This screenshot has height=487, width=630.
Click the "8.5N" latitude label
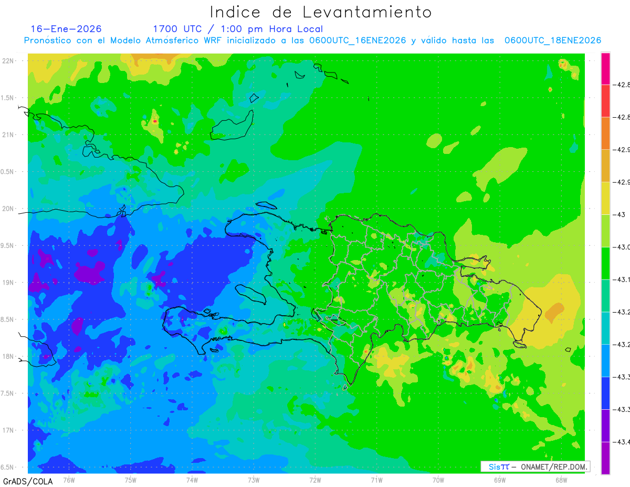pyautogui.click(x=8, y=320)
